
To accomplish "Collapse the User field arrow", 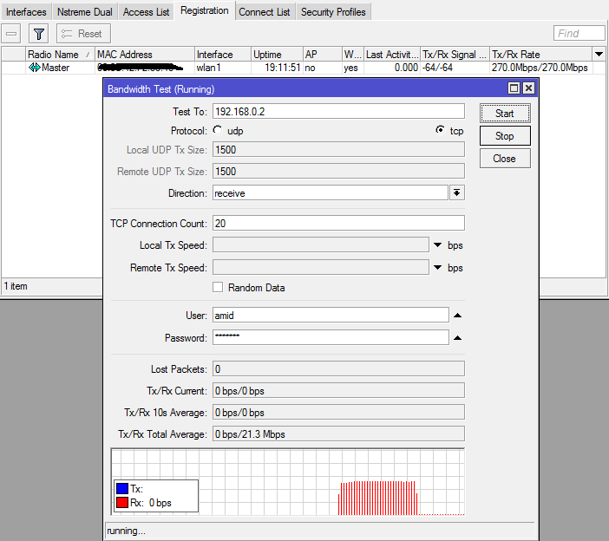I will click(457, 316).
